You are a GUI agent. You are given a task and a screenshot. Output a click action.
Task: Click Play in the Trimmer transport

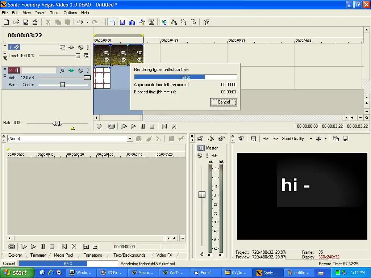[33, 247]
